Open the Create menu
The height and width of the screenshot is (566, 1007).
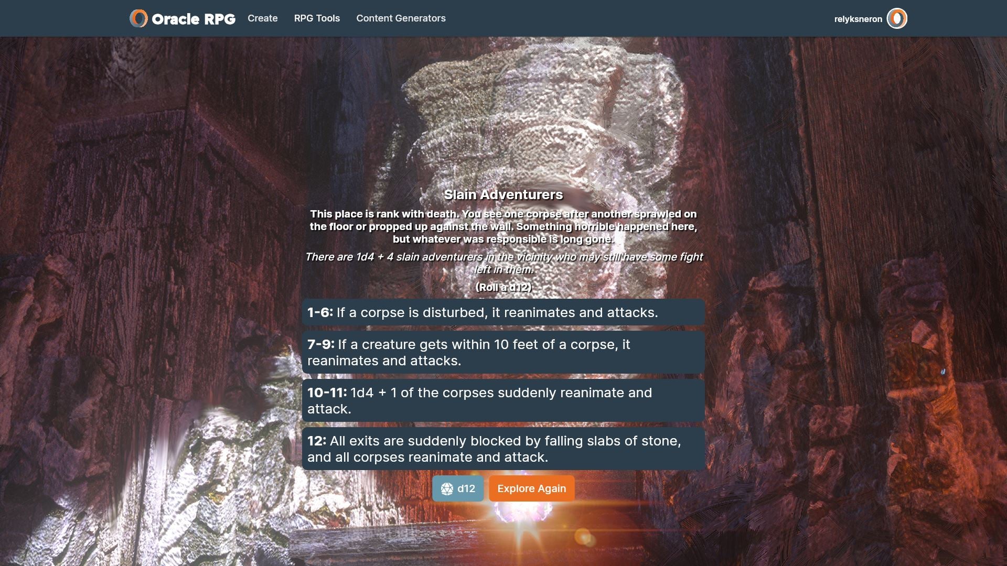pyautogui.click(x=262, y=18)
